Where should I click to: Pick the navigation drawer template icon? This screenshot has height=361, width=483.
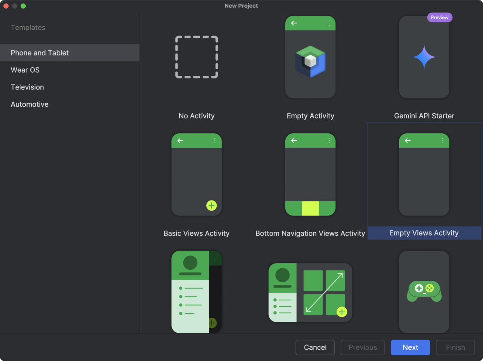[197, 292]
